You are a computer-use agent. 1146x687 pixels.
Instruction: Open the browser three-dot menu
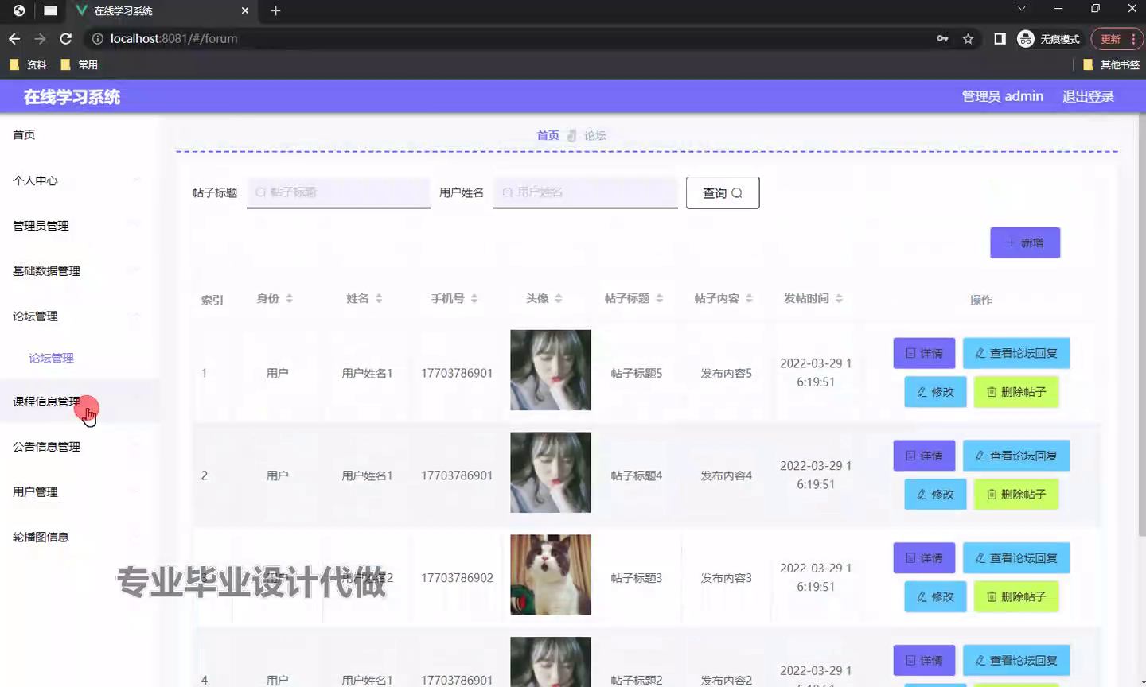pos(1133,38)
